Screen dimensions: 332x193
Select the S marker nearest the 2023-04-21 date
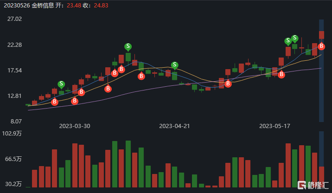coord(175,65)
